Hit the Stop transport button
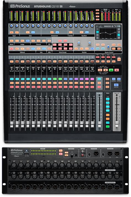131x197 pixels. [106, 70]
